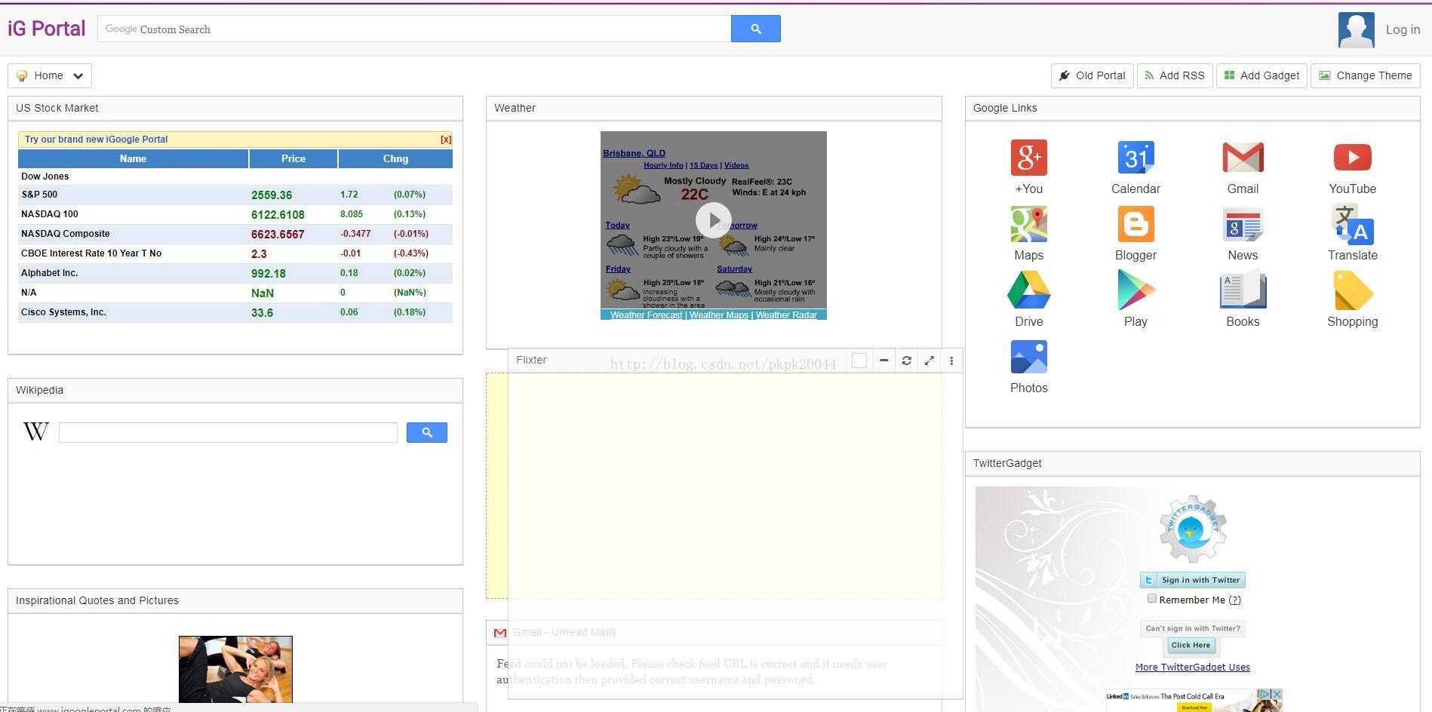1432x712 pixels.
Task: Click the Add Gadget button
Action: pyautogui.click(x=1261, y=75)
